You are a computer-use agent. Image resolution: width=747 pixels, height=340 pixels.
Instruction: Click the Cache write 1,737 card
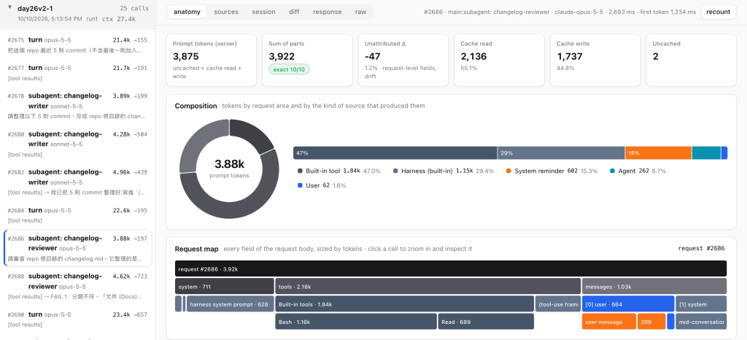click(x=595, y=60)
